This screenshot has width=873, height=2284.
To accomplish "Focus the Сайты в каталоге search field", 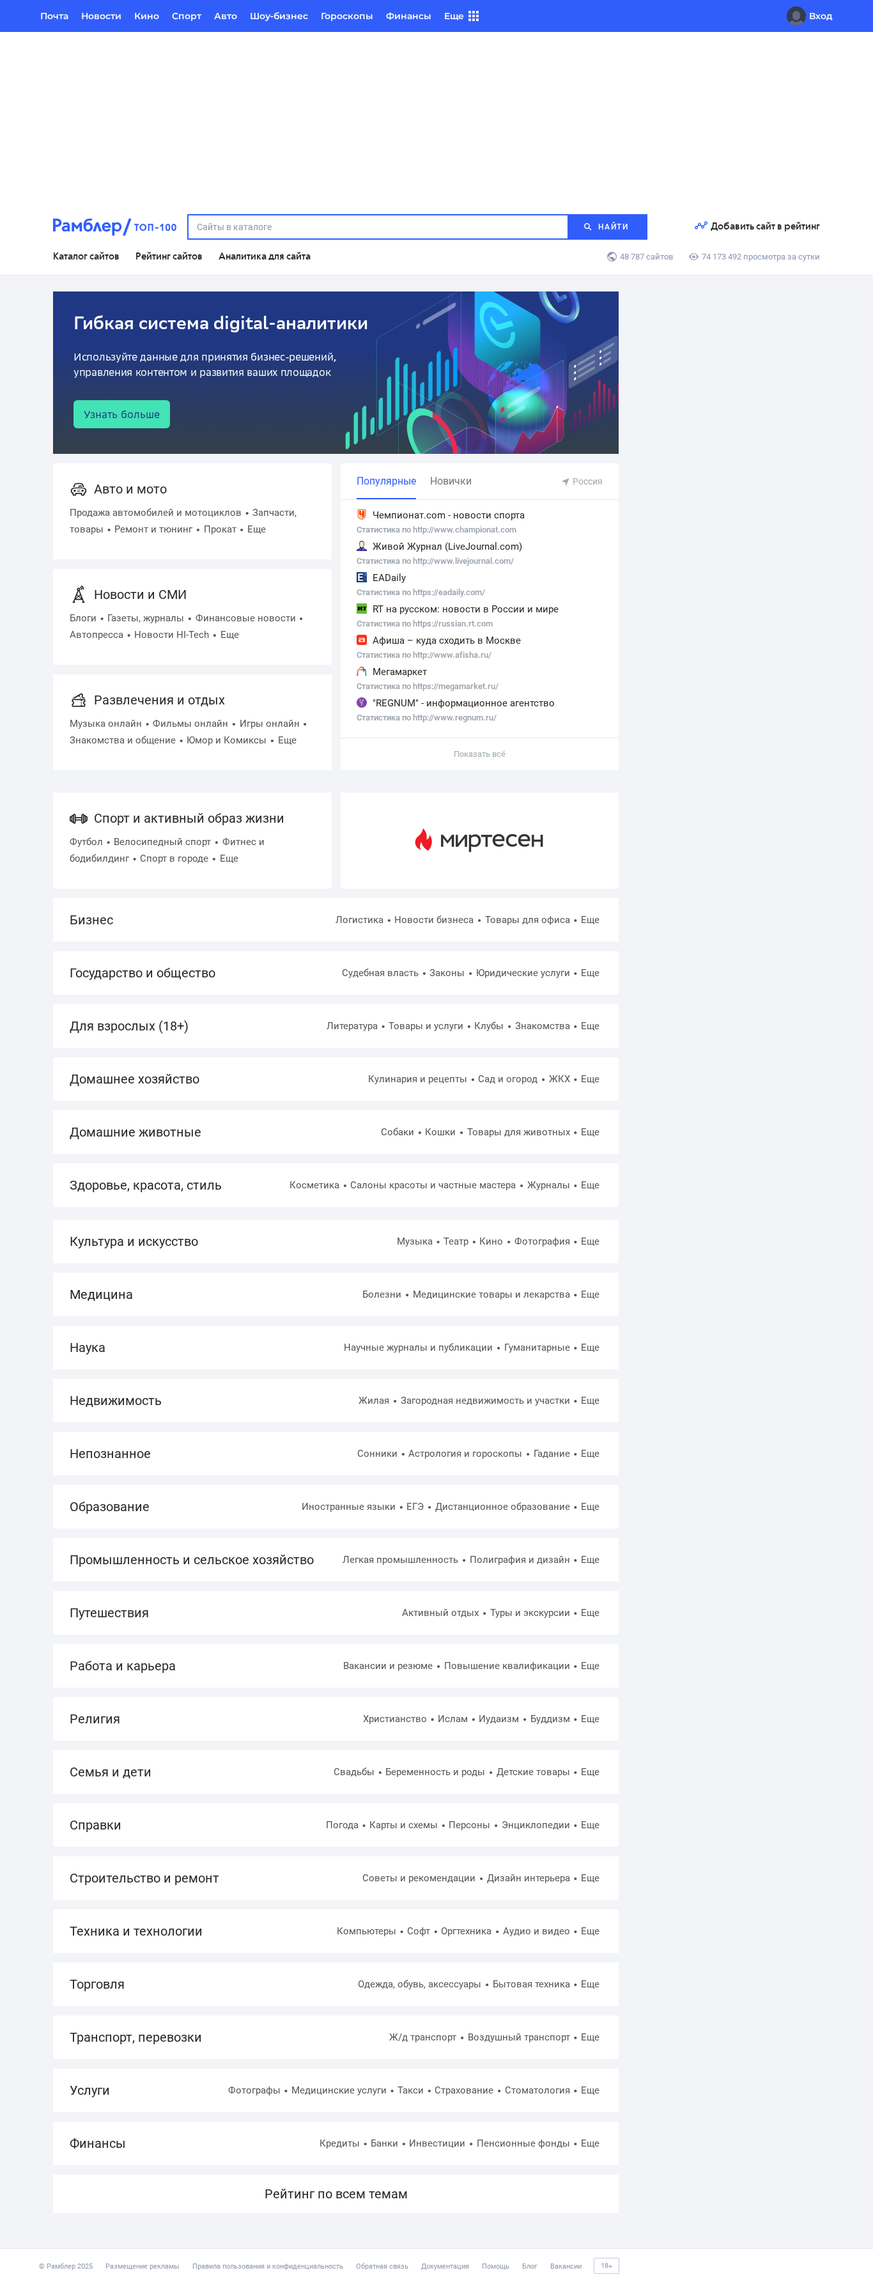I will click(x=378, y=227).
